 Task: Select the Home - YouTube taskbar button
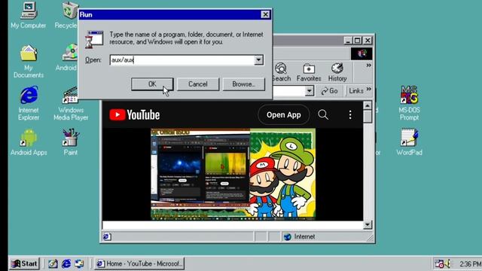[x=139, y=263]
